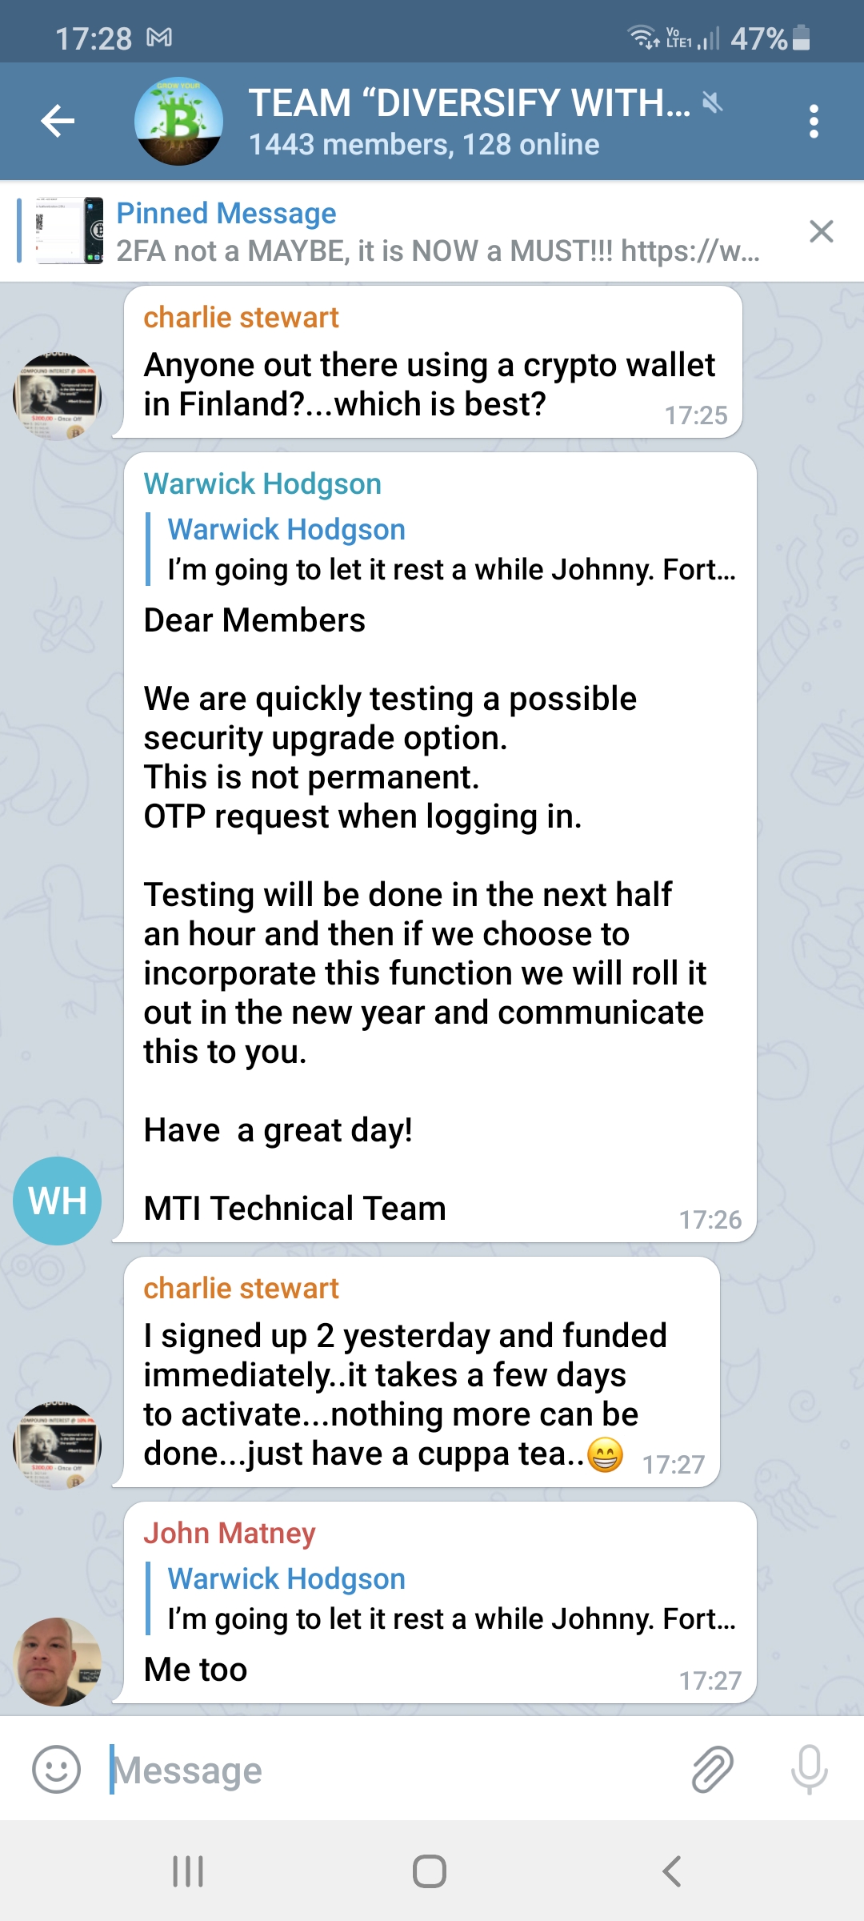This screenshot has height=1921, width=864.
Task: Tap the back arrow in the chat header
Action: tap(58, 122)
